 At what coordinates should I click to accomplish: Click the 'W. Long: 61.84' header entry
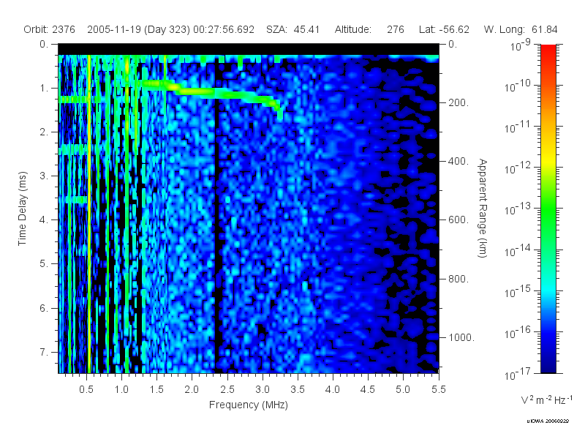coord(521,29)
